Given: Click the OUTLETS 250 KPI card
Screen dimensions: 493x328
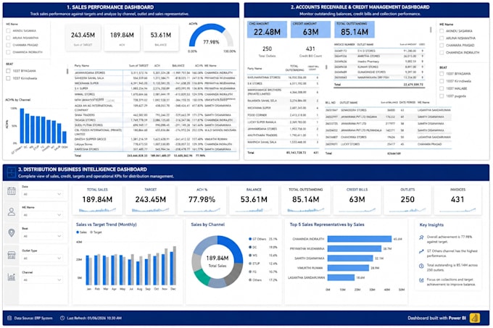Looking at the screenshot, I should point(407,200).
